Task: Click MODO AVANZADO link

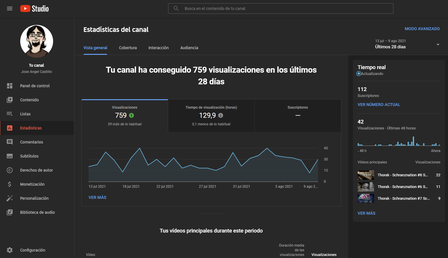Action: coord(422,29)
